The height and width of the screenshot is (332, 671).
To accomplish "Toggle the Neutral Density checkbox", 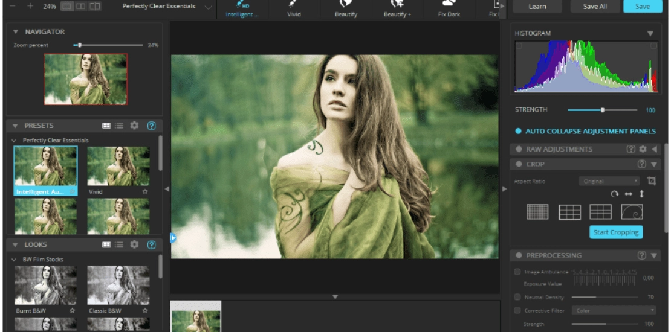I will pyautogui.click(x=517, y=297).
